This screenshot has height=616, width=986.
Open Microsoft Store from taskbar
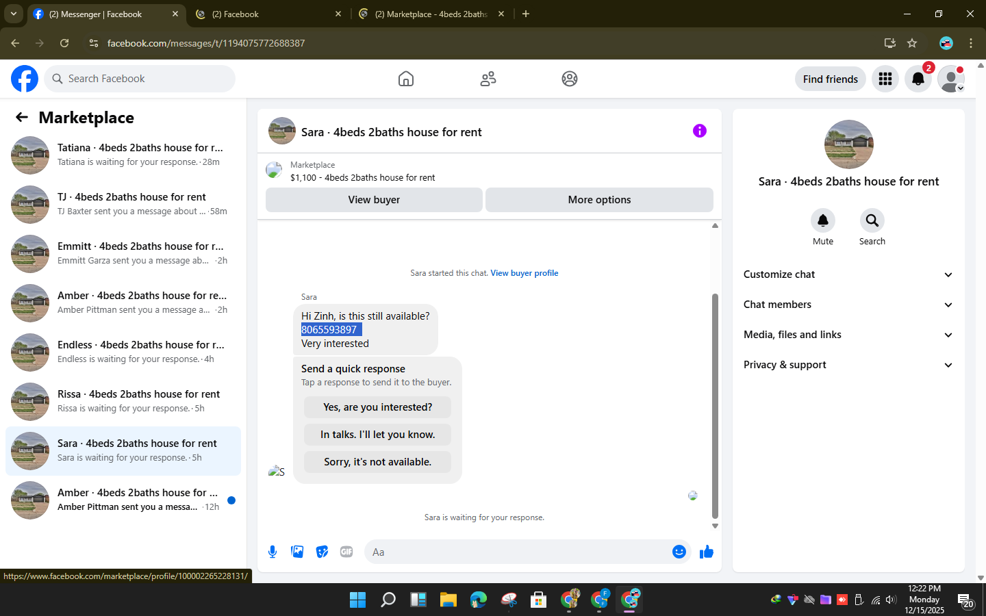click(539, 600)
